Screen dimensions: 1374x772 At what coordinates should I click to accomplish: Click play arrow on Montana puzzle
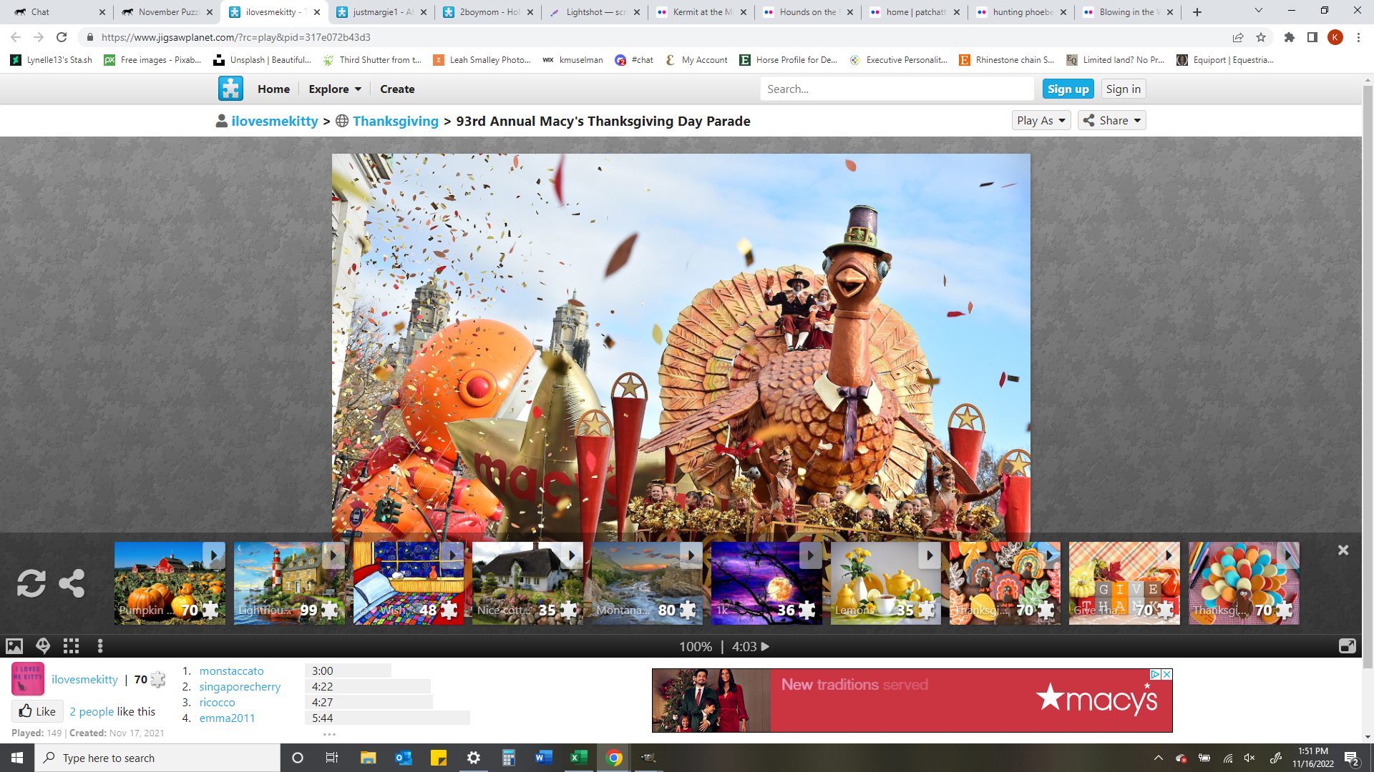(691, 555)
